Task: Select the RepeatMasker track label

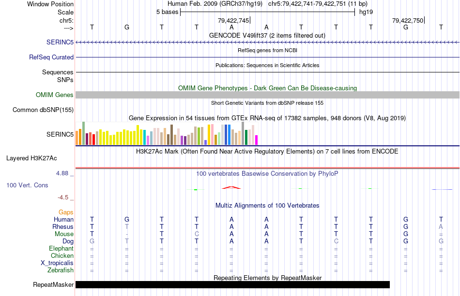Action: (x=53, y=284)
